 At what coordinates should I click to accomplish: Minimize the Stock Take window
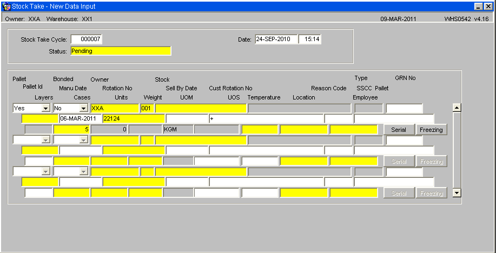point(479,6)
